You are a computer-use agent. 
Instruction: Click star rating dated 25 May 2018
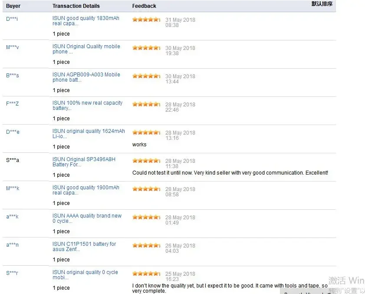point(146,273)
